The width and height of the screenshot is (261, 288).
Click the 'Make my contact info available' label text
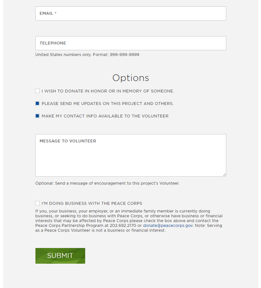tap(105, 116)
